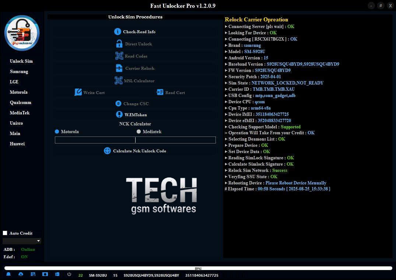Click the blue grid icon in bottom bar

tap(57, 274)
